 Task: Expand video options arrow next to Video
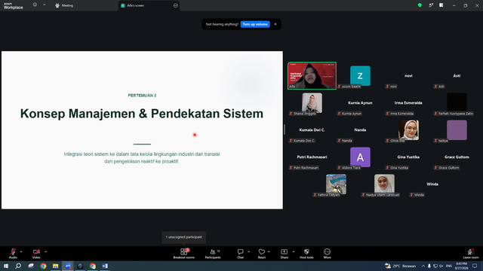(x=45, y=251)
